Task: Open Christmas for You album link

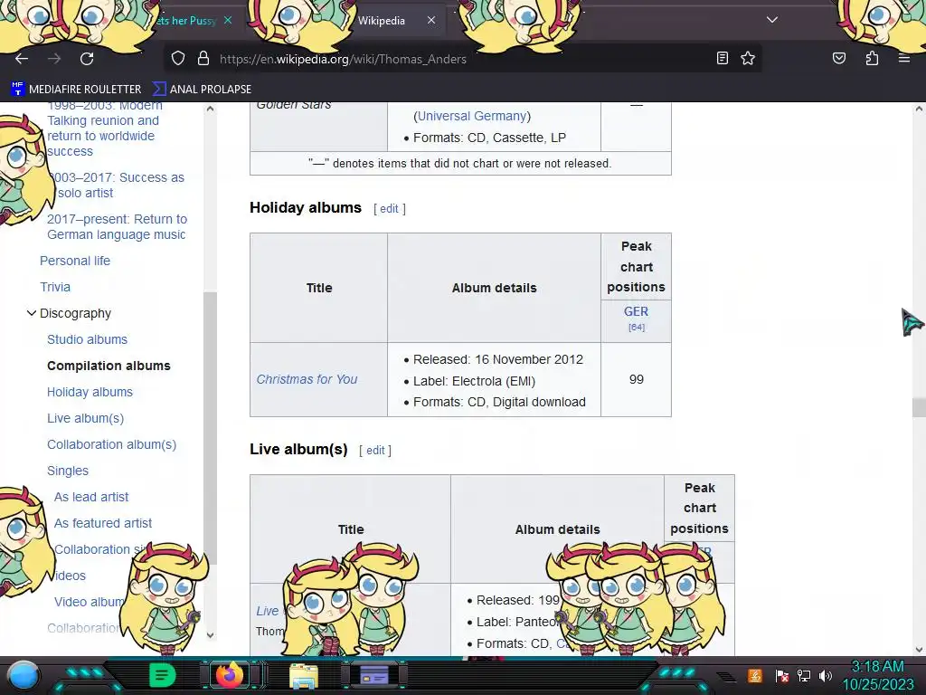Action: pos(307,379)
